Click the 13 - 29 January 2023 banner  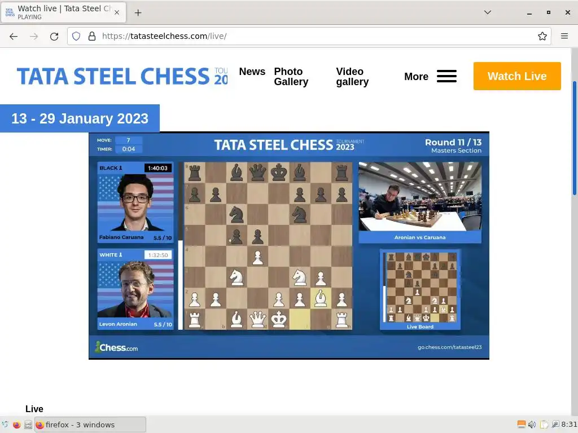[x=80, y=118]
